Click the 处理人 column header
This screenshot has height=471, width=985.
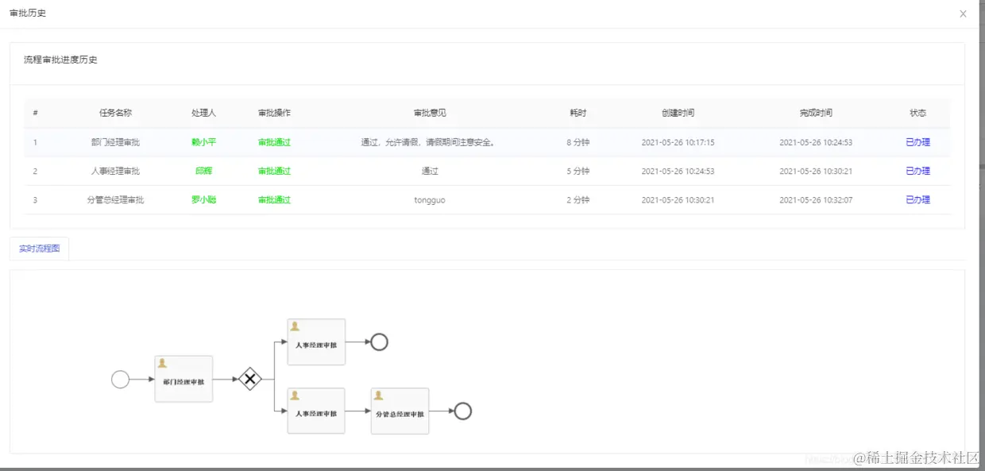click(x=203, y=113)
